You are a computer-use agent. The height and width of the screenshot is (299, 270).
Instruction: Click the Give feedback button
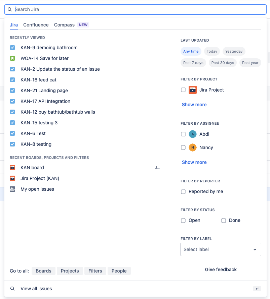(x=221, y=270)
